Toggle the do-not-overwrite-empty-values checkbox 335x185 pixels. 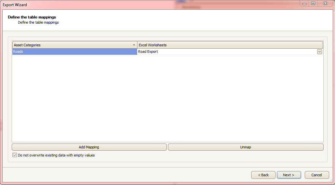15,155
